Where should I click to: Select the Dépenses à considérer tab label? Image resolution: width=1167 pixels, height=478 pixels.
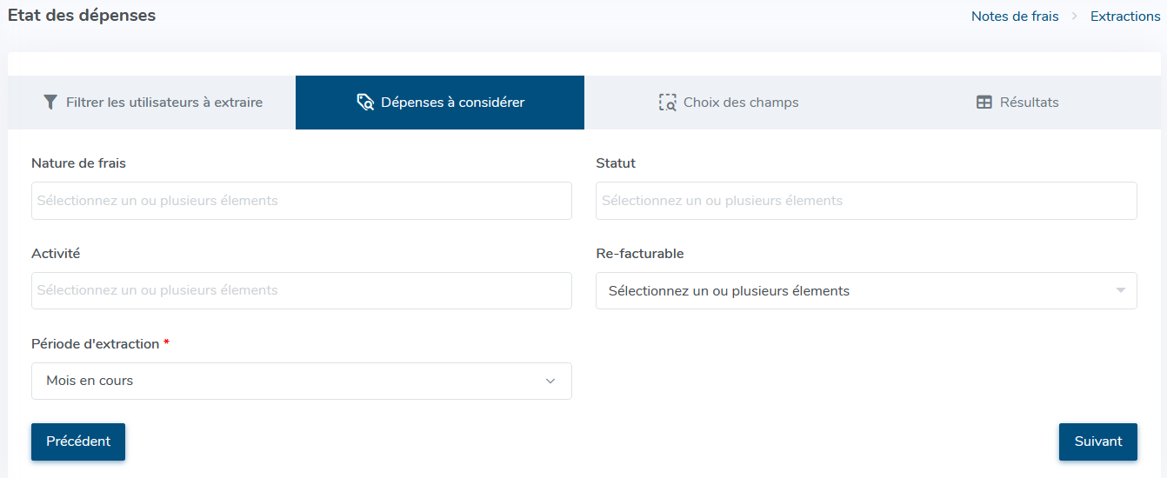[452, 103]
